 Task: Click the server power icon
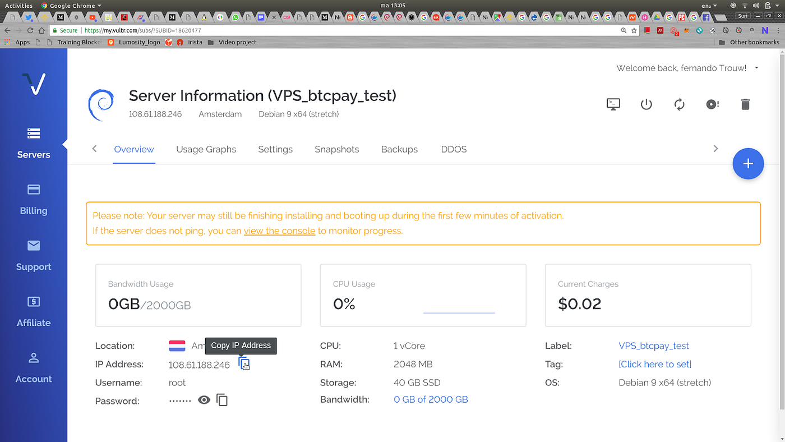click(x=646, y=104)
